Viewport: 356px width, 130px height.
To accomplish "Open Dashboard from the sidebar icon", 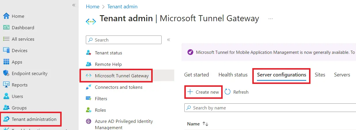I will pos(6,27).
